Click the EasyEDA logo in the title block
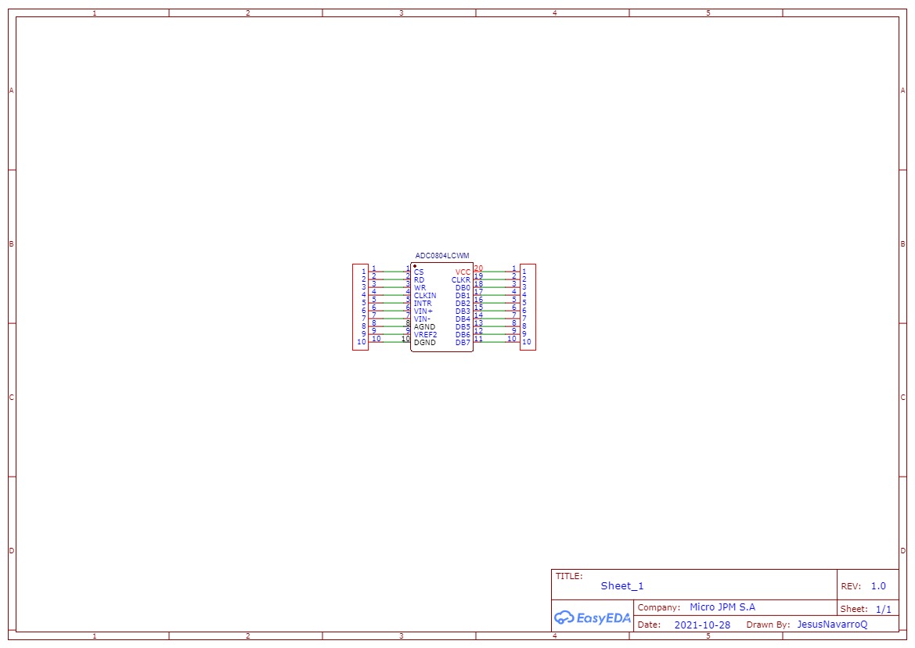915x648 pixels. (592, 618)
